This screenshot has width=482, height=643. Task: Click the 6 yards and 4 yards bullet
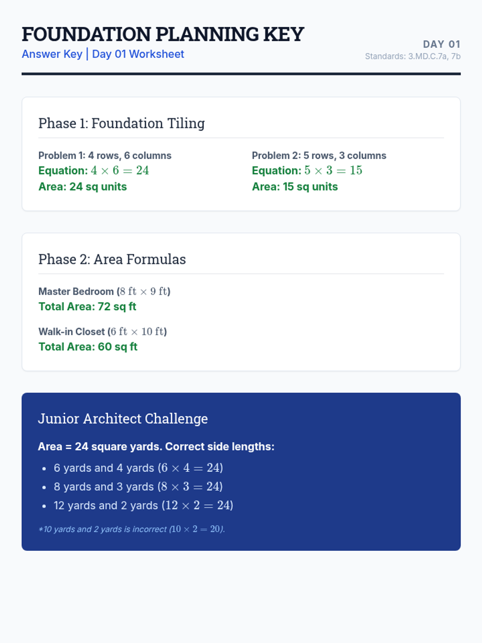pos(138,468)
